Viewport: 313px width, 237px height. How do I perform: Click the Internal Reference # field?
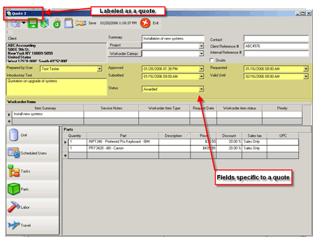[276, 53]
